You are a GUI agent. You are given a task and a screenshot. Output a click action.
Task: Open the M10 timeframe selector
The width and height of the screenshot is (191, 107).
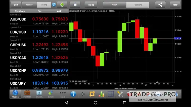(175, 5)
